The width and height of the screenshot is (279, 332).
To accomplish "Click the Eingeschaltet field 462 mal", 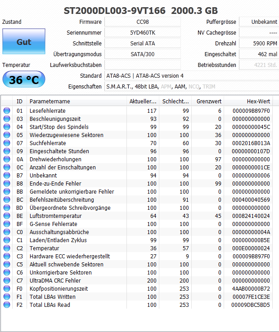I will coord(259,54).
